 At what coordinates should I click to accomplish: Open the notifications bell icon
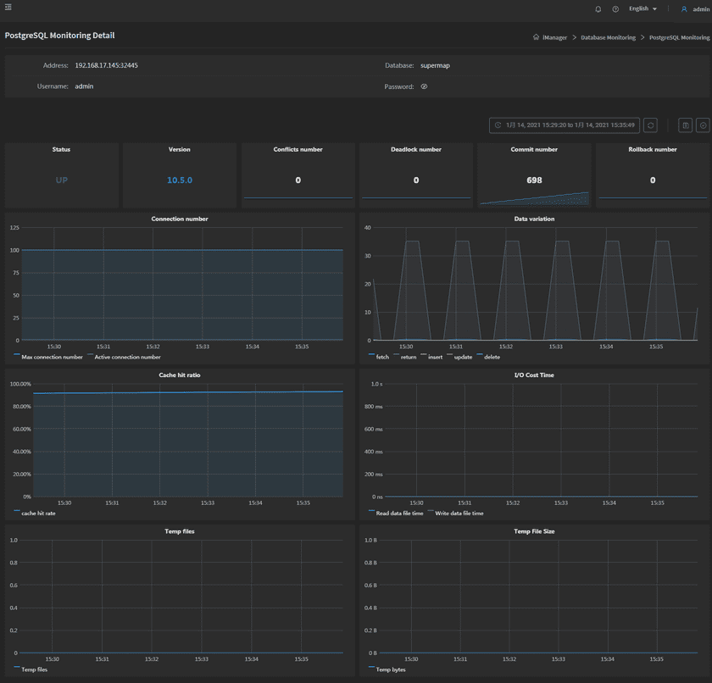pos(598,8)
